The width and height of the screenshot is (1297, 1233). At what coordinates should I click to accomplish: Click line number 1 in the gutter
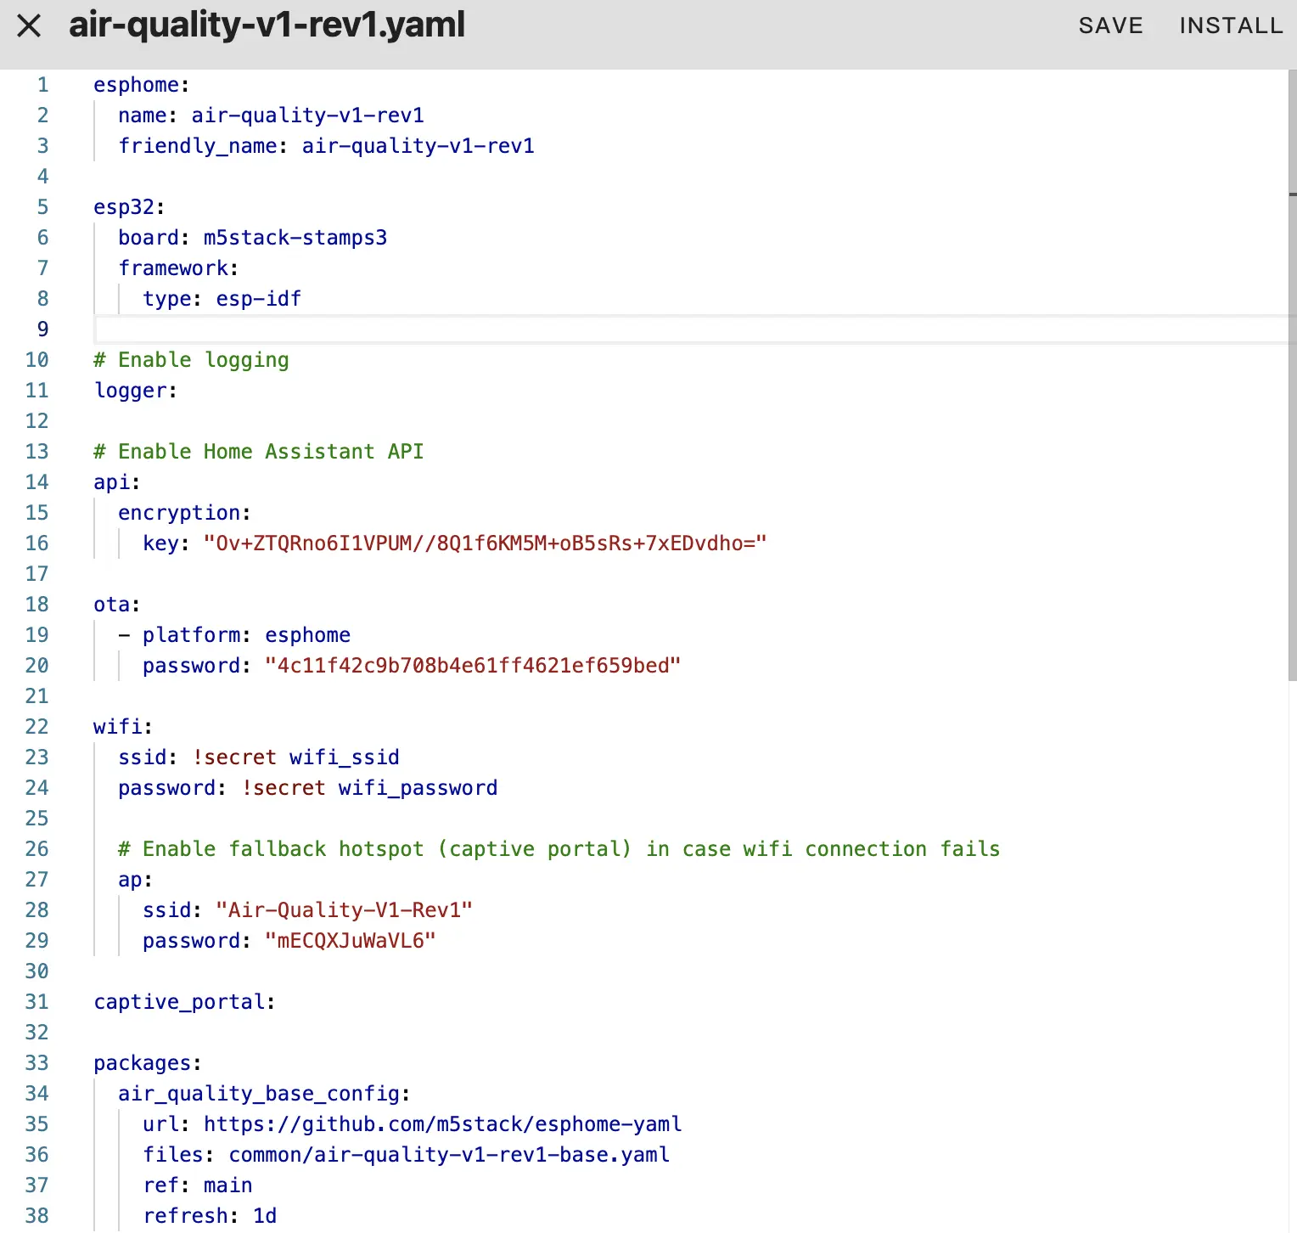point(42,85)
